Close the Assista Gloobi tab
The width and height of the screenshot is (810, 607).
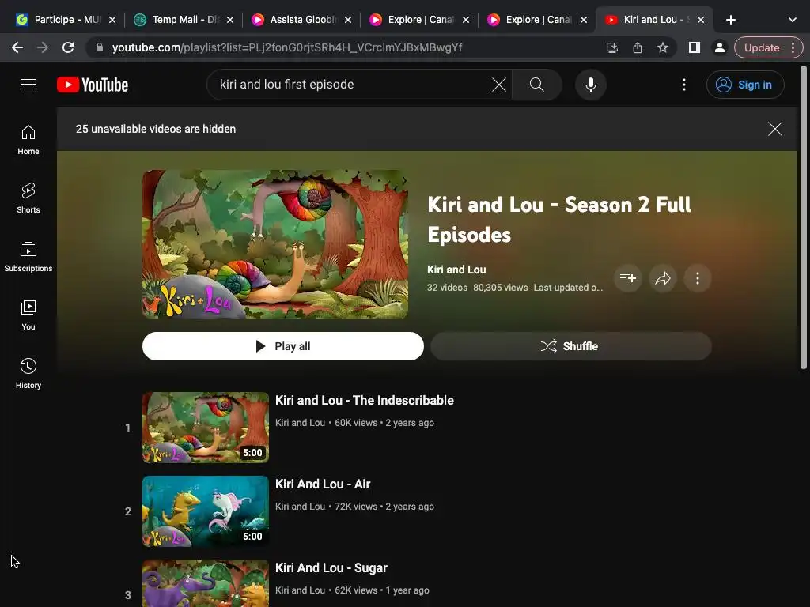click(348, 20)
